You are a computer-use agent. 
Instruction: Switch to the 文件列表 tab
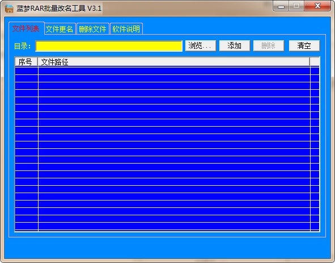(x=26, y=28)
